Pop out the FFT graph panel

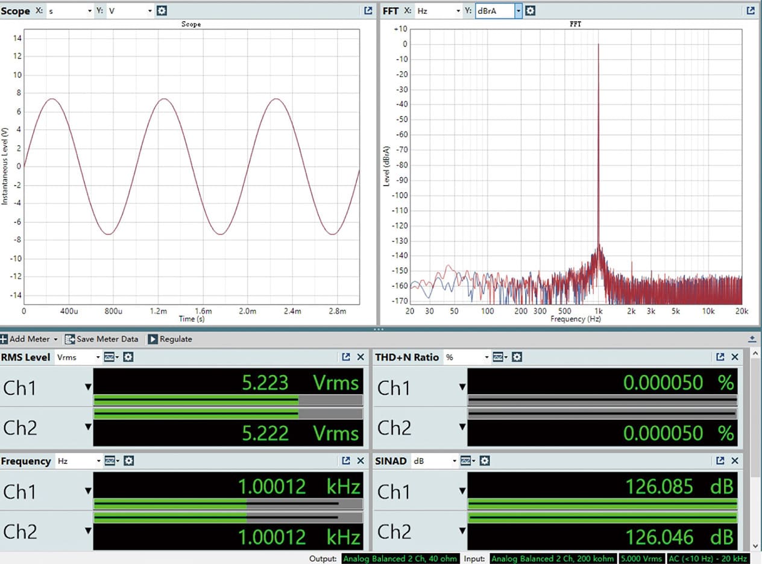[x=751, y=11]
